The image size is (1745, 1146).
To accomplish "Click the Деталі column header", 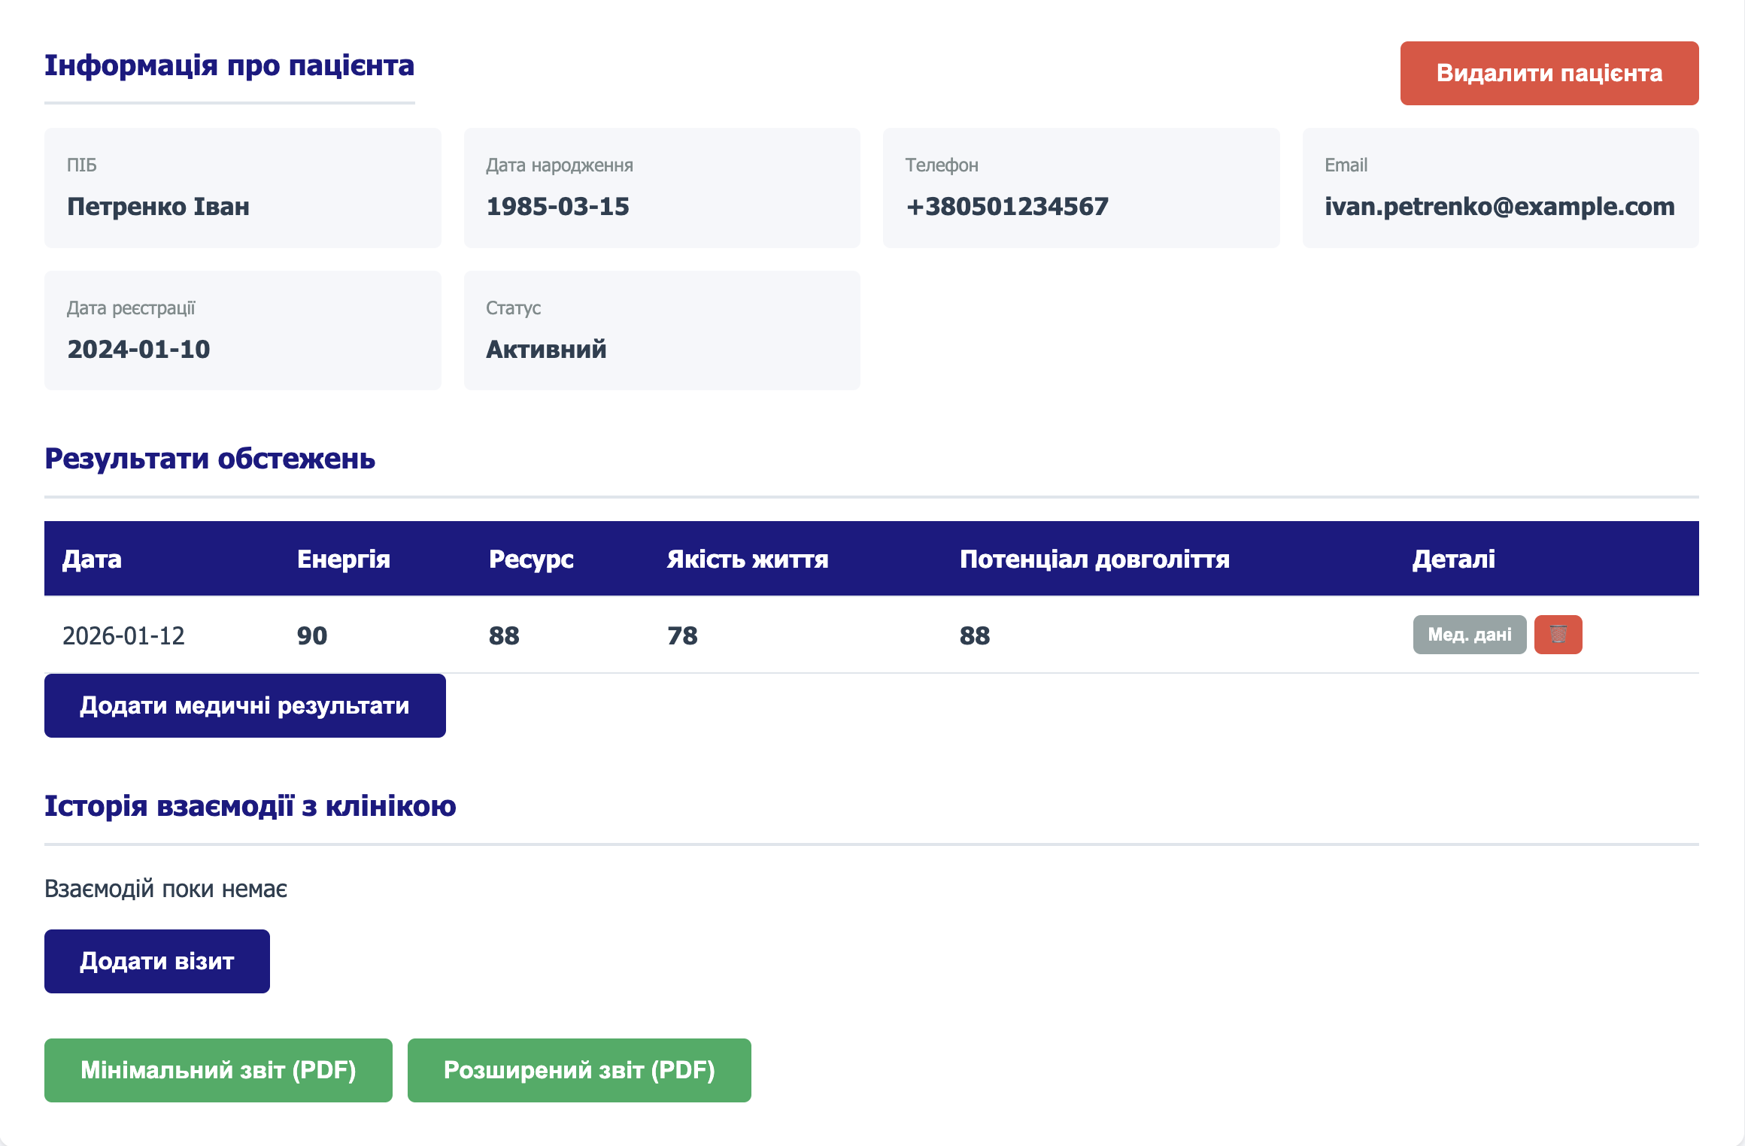I will click(1453, 559).
